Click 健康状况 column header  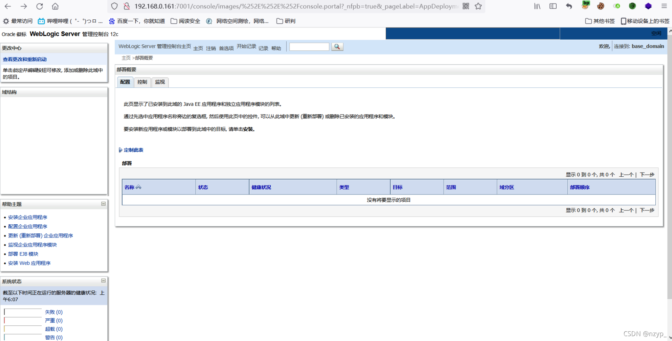click(x=261, y=188)
